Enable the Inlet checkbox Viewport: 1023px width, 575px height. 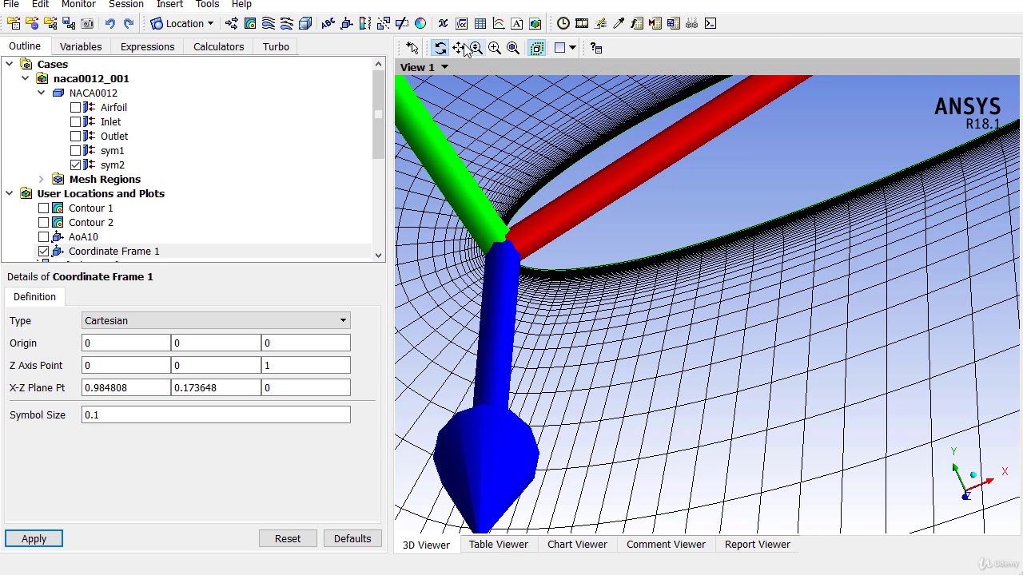coord(75,121)
